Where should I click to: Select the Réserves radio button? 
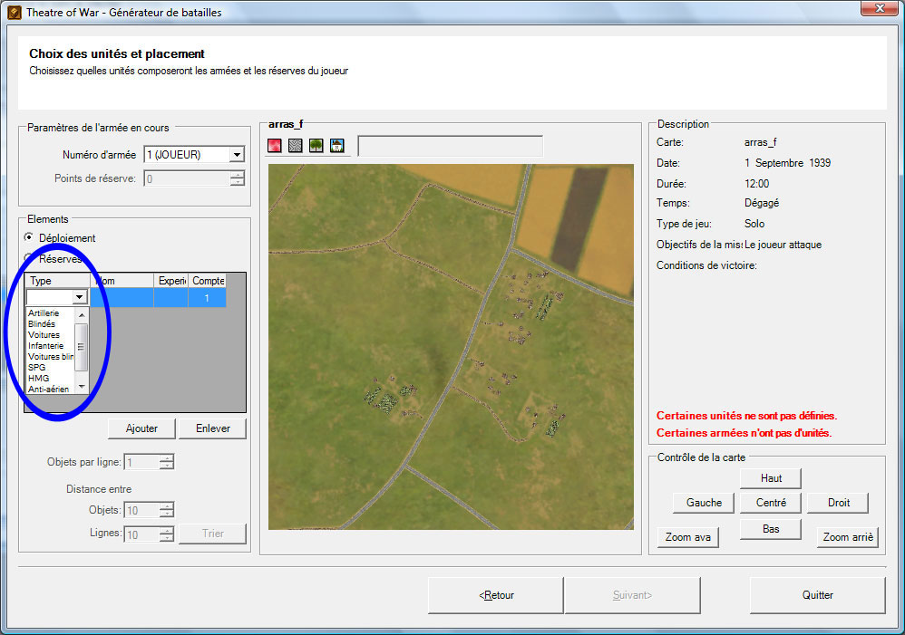click(x=29, y=259)
